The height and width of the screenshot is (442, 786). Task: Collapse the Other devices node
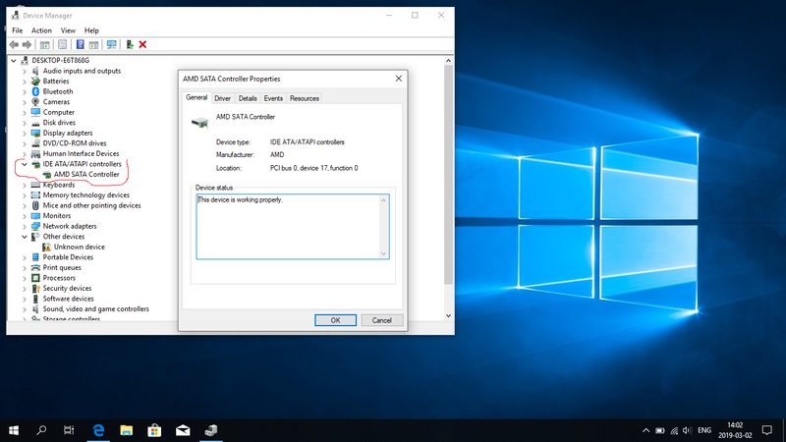point(24,237)
